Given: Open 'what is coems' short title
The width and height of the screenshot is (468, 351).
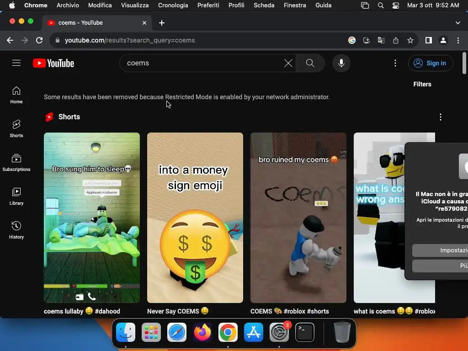Looking at the screenshot, I should [x=394, y=311].
